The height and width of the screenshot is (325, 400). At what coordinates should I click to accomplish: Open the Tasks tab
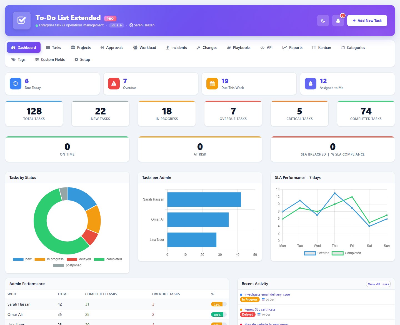click(53, 47)
